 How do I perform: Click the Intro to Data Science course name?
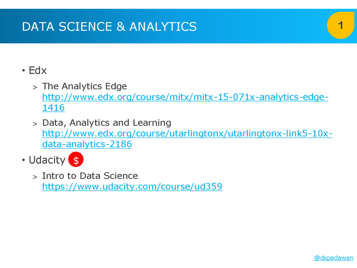pos(90,176)
